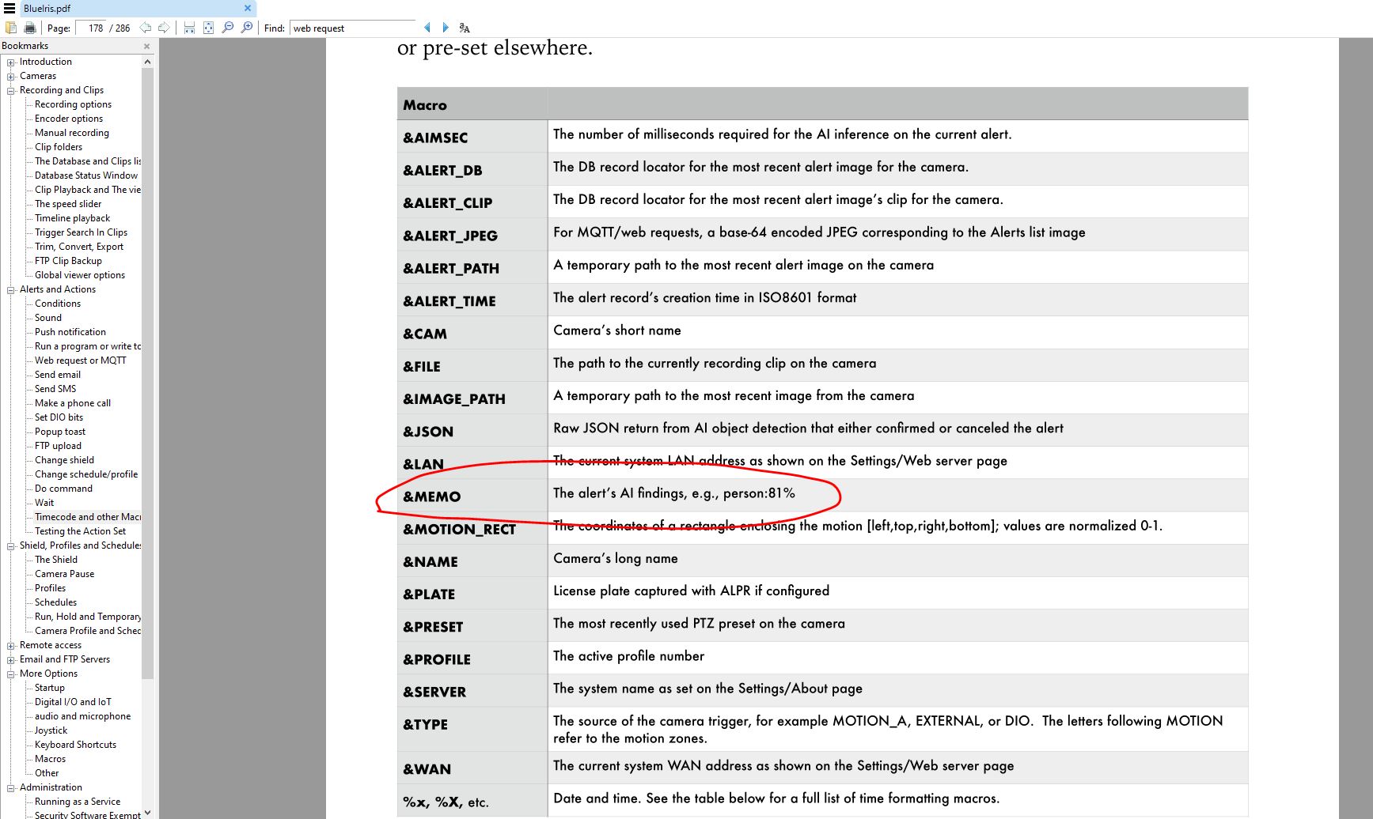This screenshot has height=819, width=1373.
Task: Find next match blue arrow
Action: [445, 28]
